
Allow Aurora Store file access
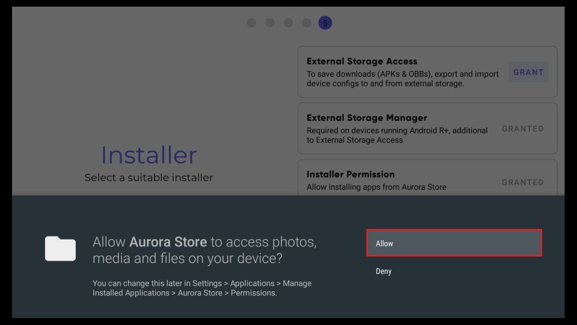pyautogui.click(x=454, y=243)
